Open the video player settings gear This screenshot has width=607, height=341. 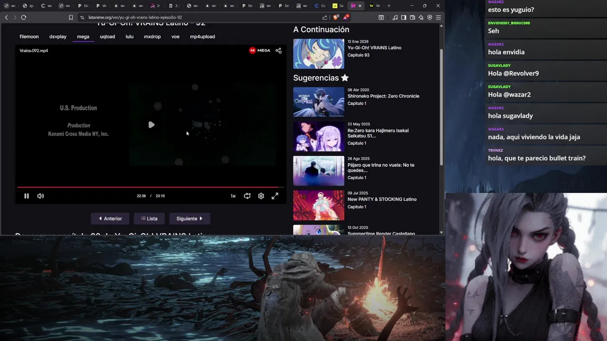(x=261, y=196)
